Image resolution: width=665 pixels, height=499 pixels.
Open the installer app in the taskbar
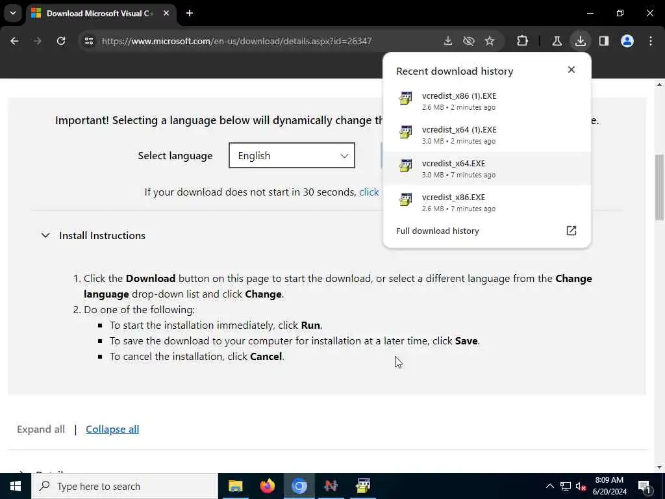click(x=363, y=486)
